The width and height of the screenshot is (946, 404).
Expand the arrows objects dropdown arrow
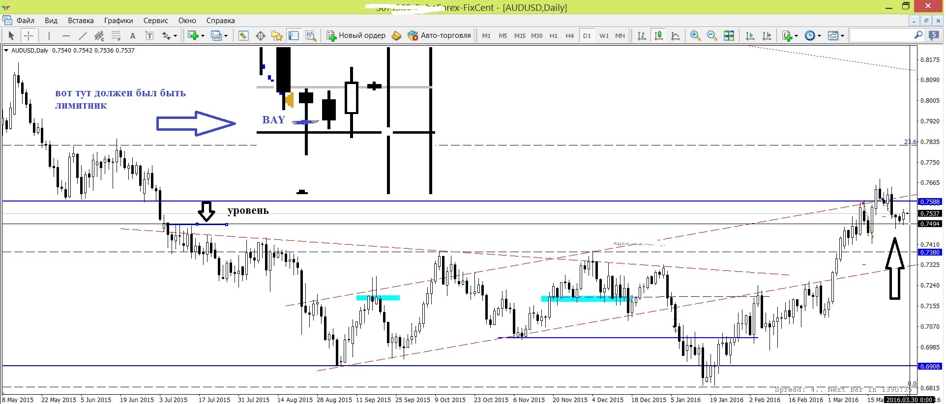pyautogui.click(x=175, y=35)
